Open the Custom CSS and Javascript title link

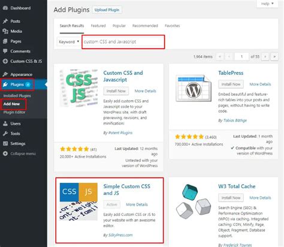point(123,76)
